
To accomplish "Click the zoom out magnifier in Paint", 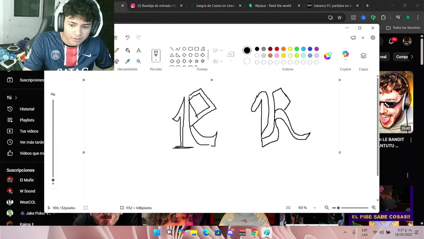I will tap(327, 208).
